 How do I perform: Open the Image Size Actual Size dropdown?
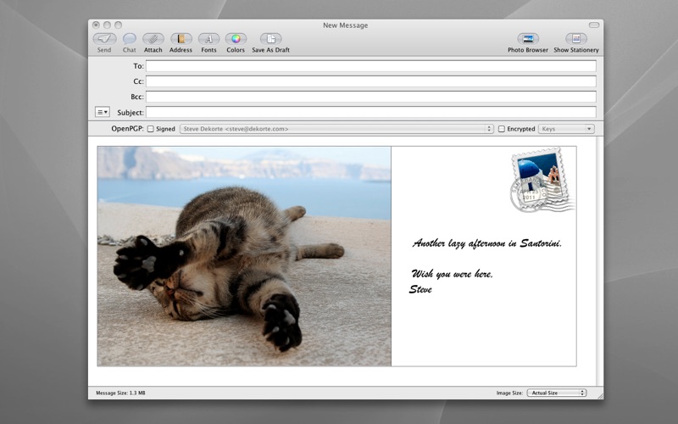point(557,393)
